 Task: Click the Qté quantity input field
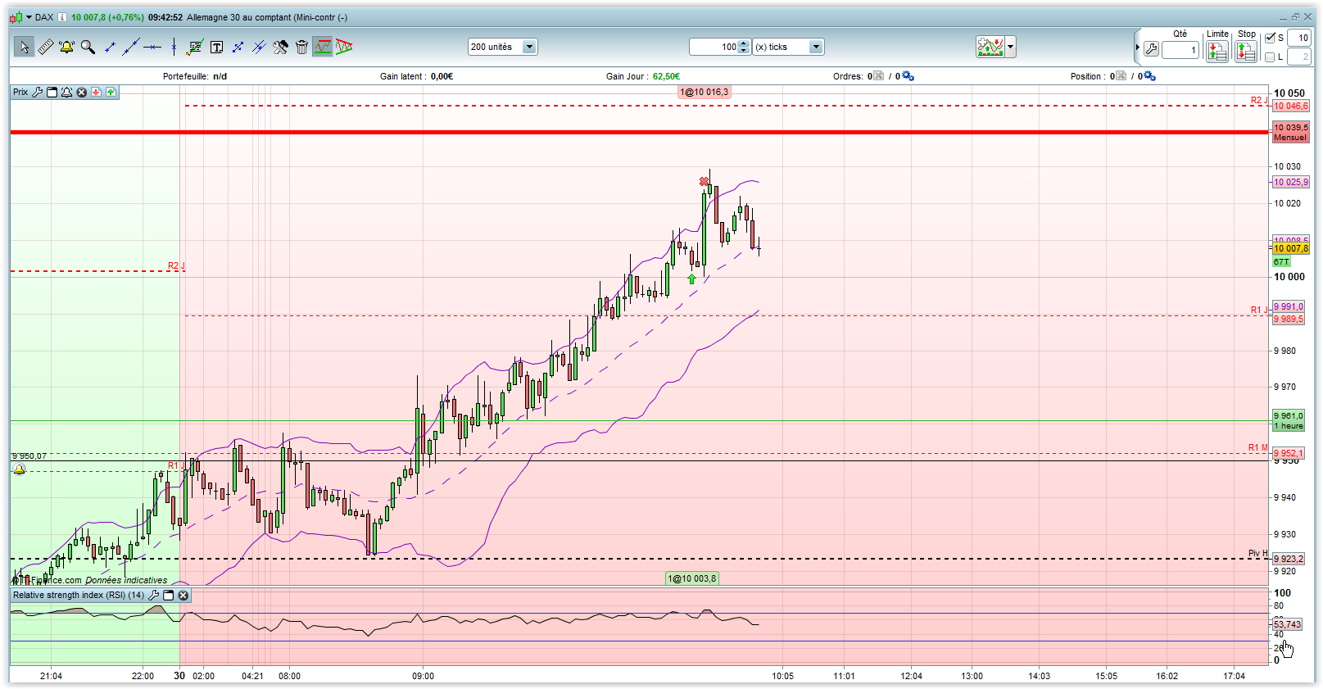coord(1180,50)
